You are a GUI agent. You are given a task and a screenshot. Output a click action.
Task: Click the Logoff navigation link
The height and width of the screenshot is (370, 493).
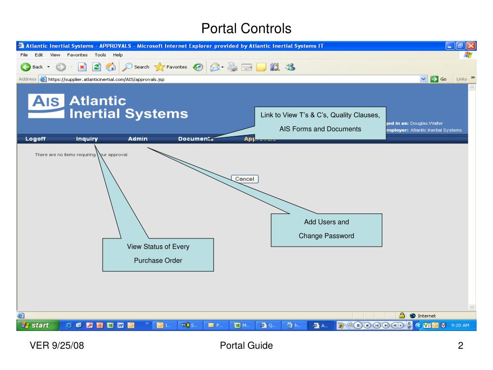click(35, 139)
